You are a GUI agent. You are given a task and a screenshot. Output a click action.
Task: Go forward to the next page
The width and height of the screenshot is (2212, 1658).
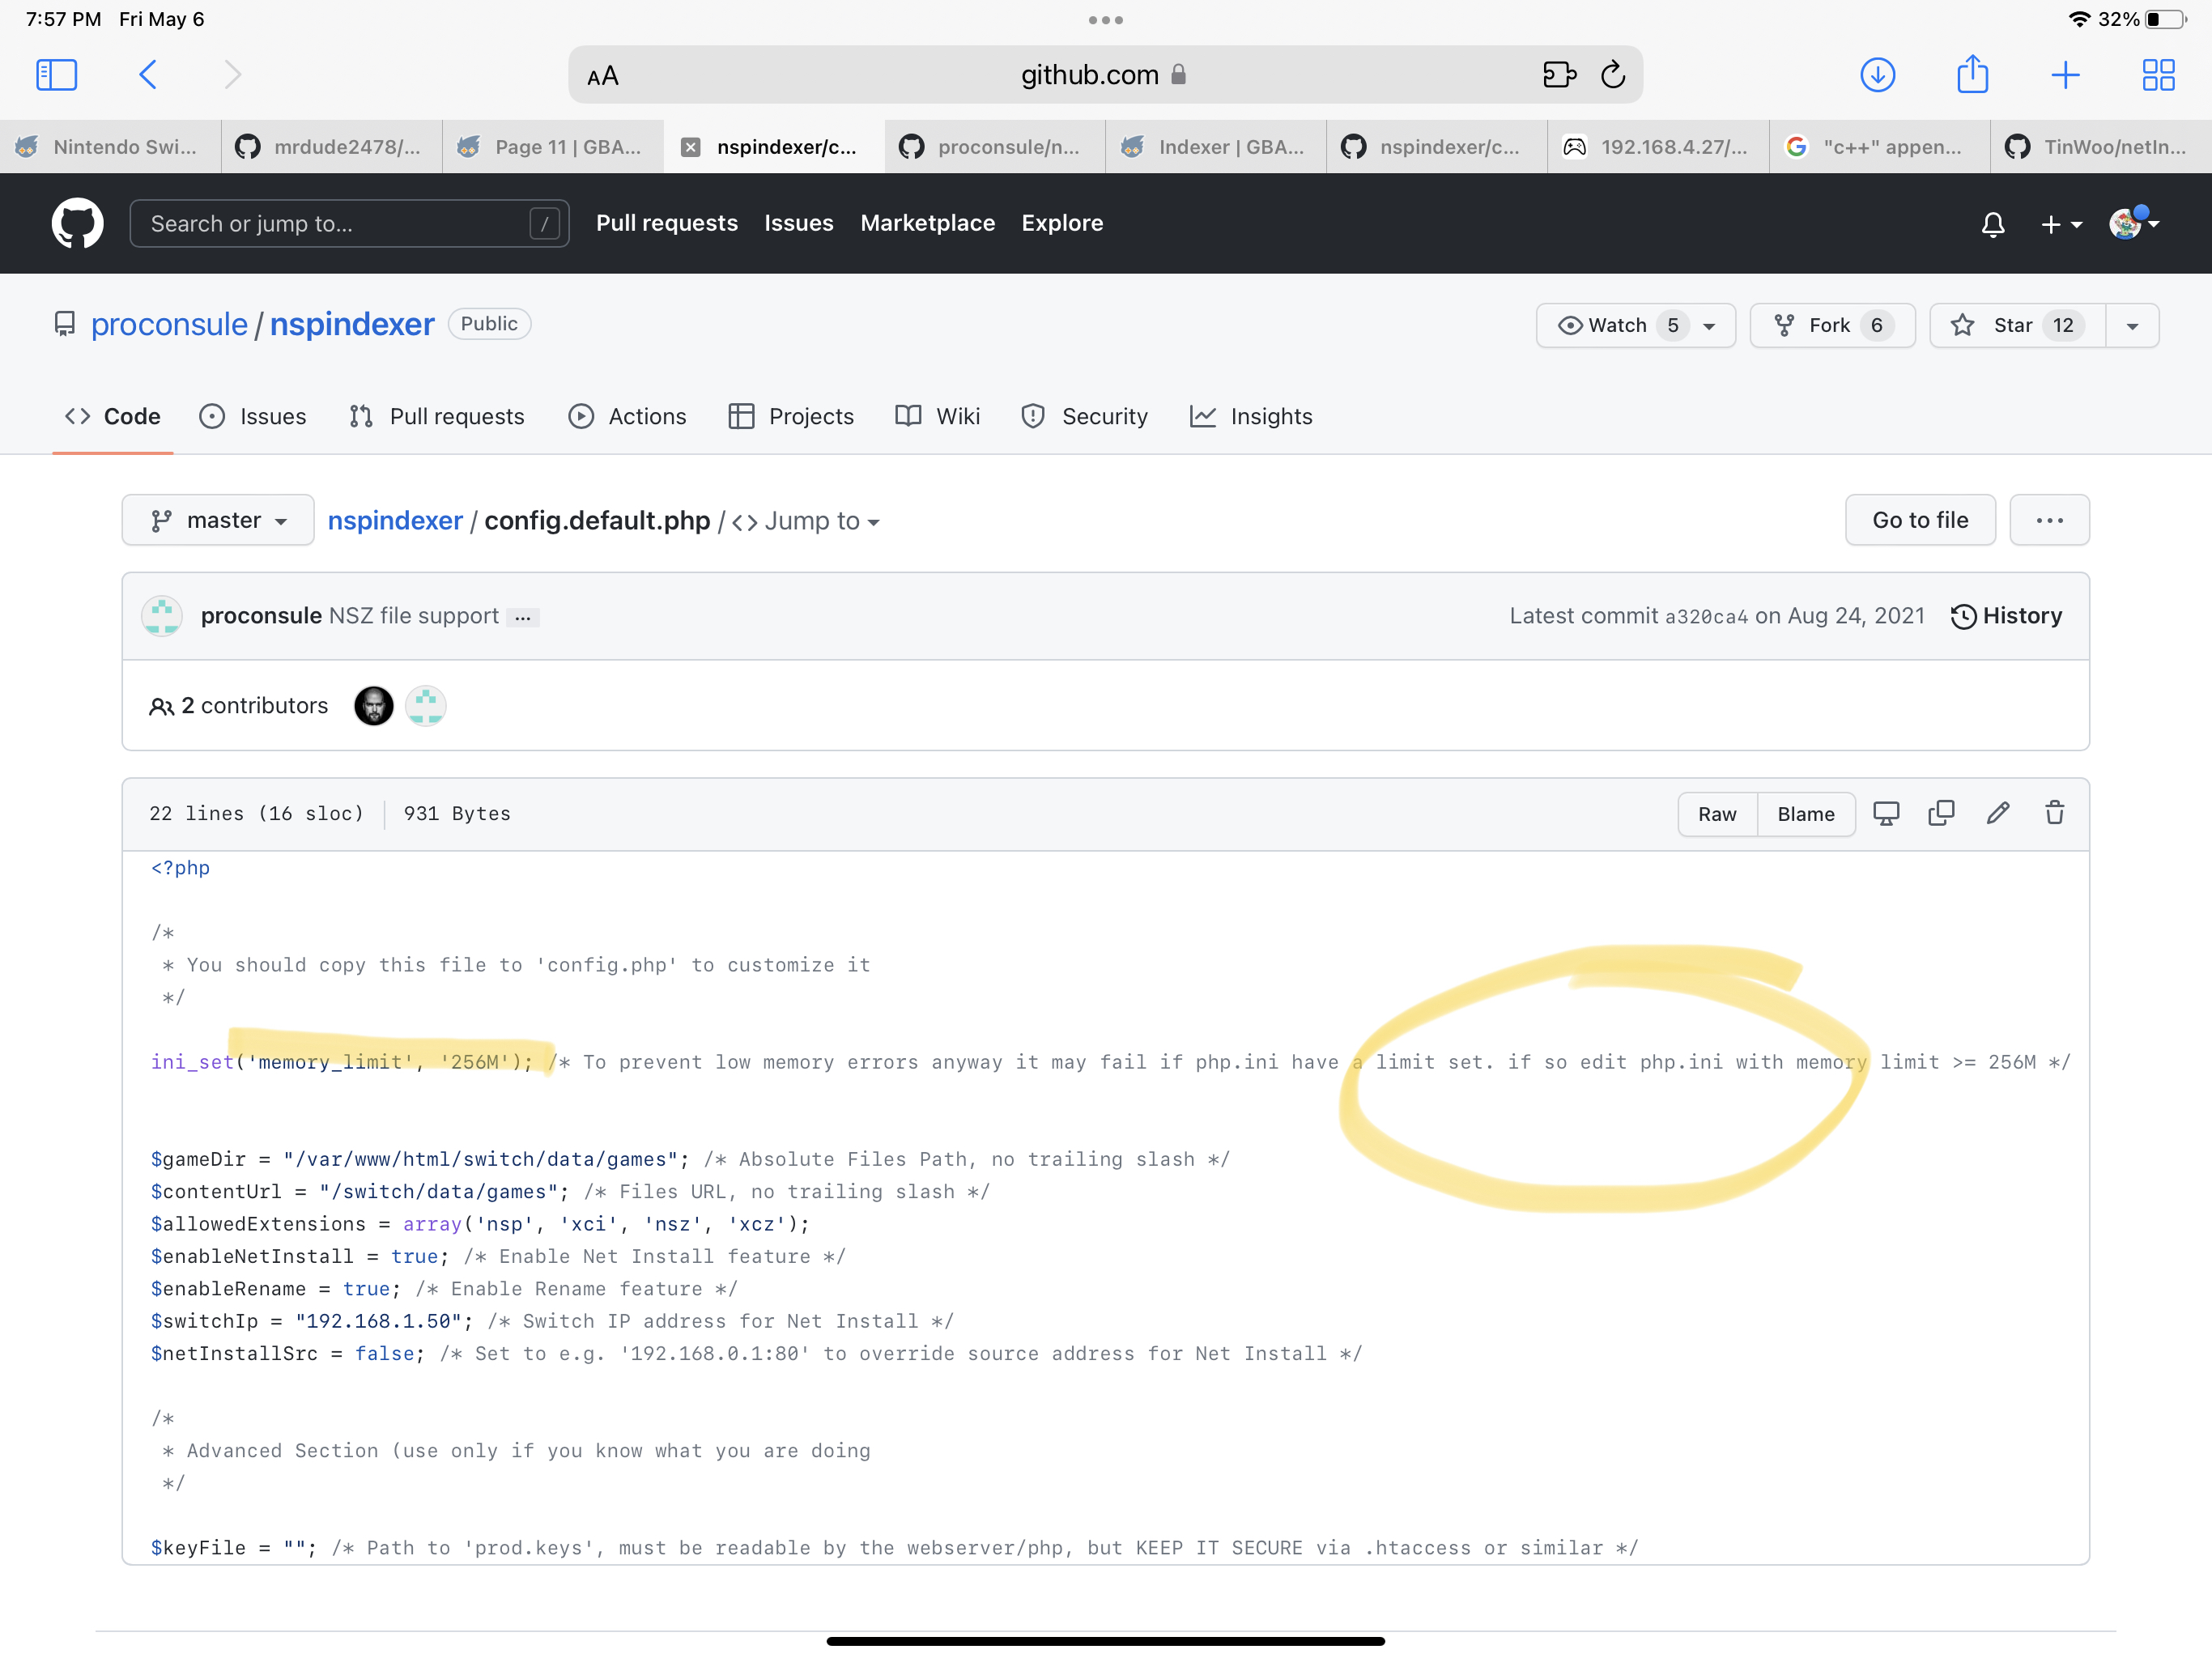click(232, 75)
